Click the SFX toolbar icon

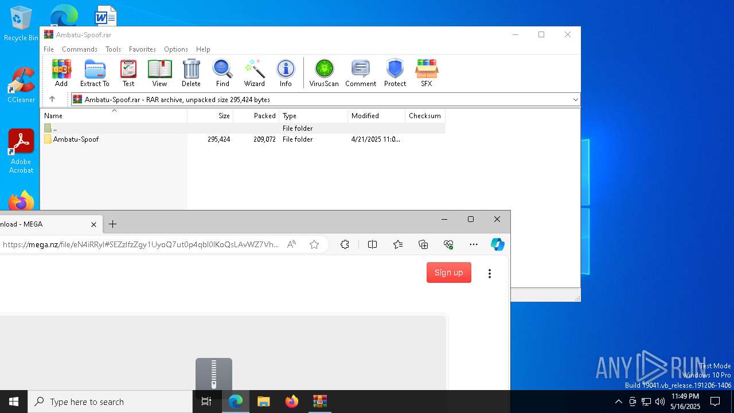pos(427,73)
